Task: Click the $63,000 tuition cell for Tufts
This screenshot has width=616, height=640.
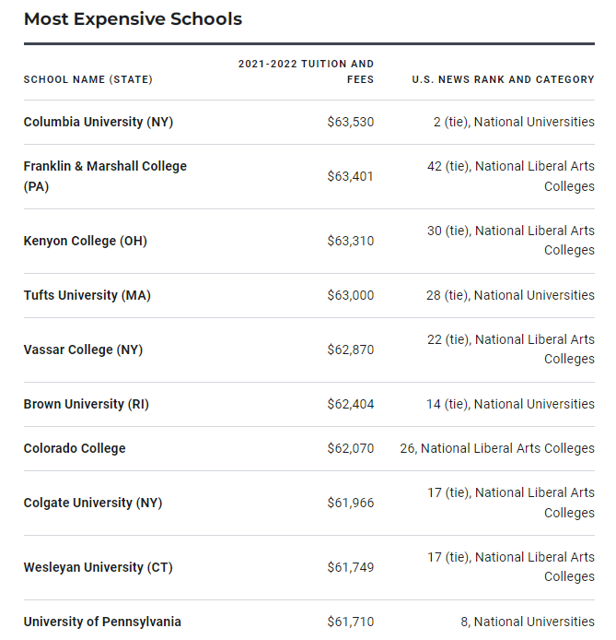Action: (350, 295)
